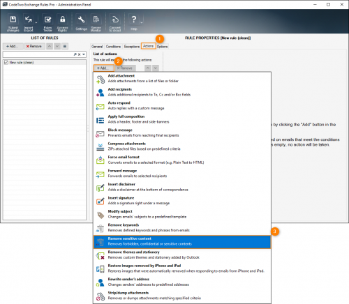349x304 pixels.
Task: Expand the Import/Export dropdown arrow
Action: [x=36, y=22]
